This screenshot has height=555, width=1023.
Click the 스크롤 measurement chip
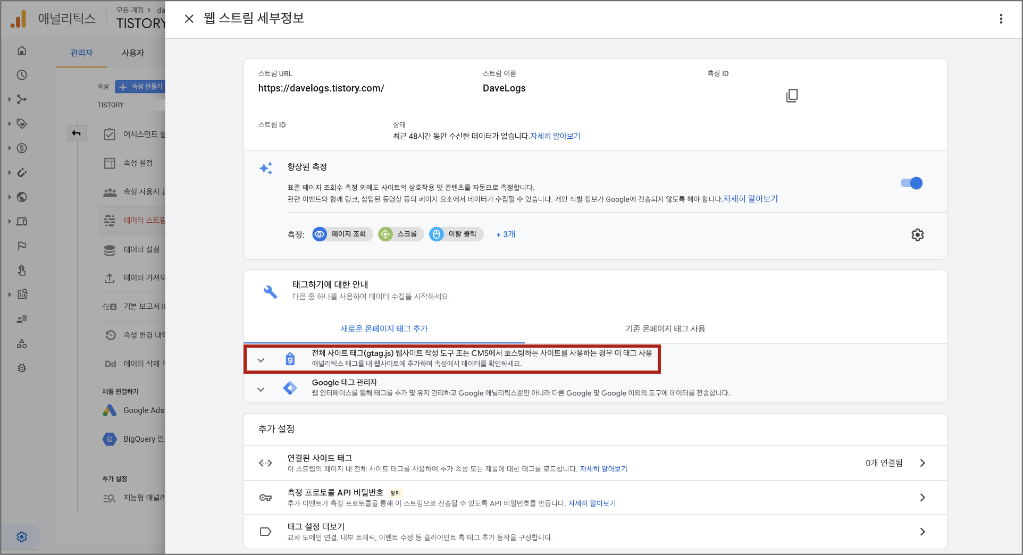[400, 234]
